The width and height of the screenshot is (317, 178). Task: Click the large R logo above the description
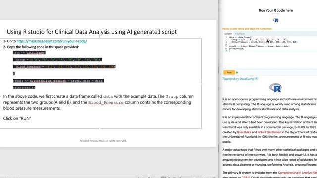(x=275, y=88)
